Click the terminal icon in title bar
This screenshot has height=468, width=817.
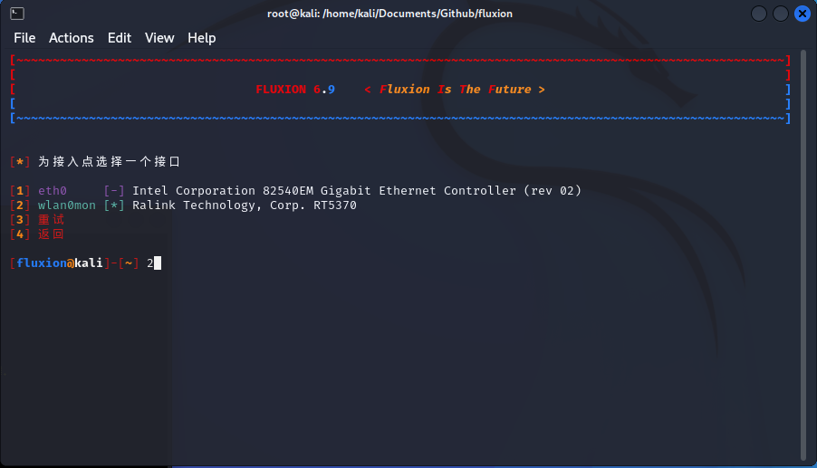(17, 14)
